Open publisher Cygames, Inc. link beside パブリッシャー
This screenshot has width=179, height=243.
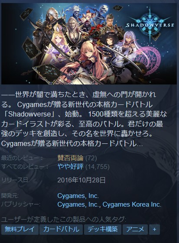point(79,204)
